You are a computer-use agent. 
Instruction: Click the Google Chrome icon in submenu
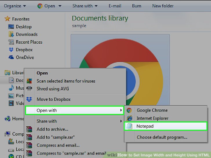pos(129,110)
